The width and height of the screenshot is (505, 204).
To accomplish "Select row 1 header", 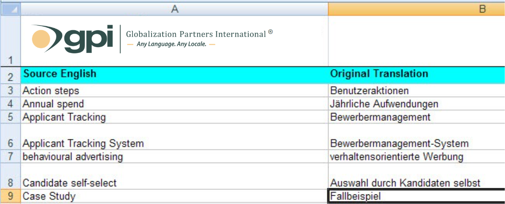I will [x=10, y=41].
